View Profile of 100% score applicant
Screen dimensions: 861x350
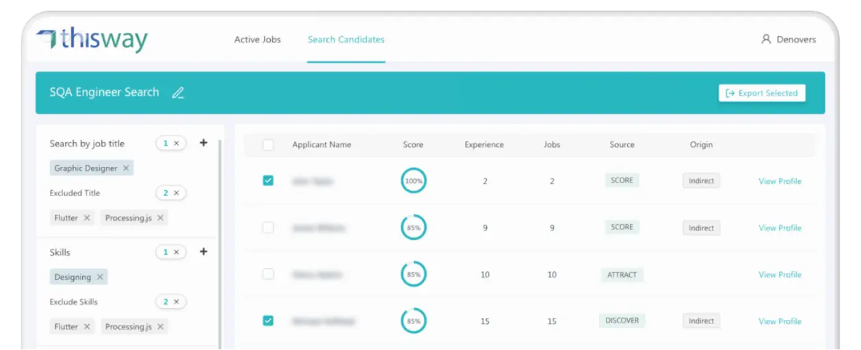tap(780, 181)
